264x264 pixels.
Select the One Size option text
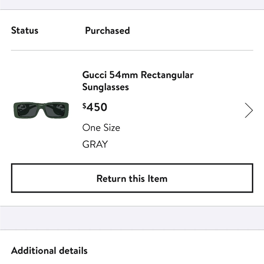[x=101, y=128]
